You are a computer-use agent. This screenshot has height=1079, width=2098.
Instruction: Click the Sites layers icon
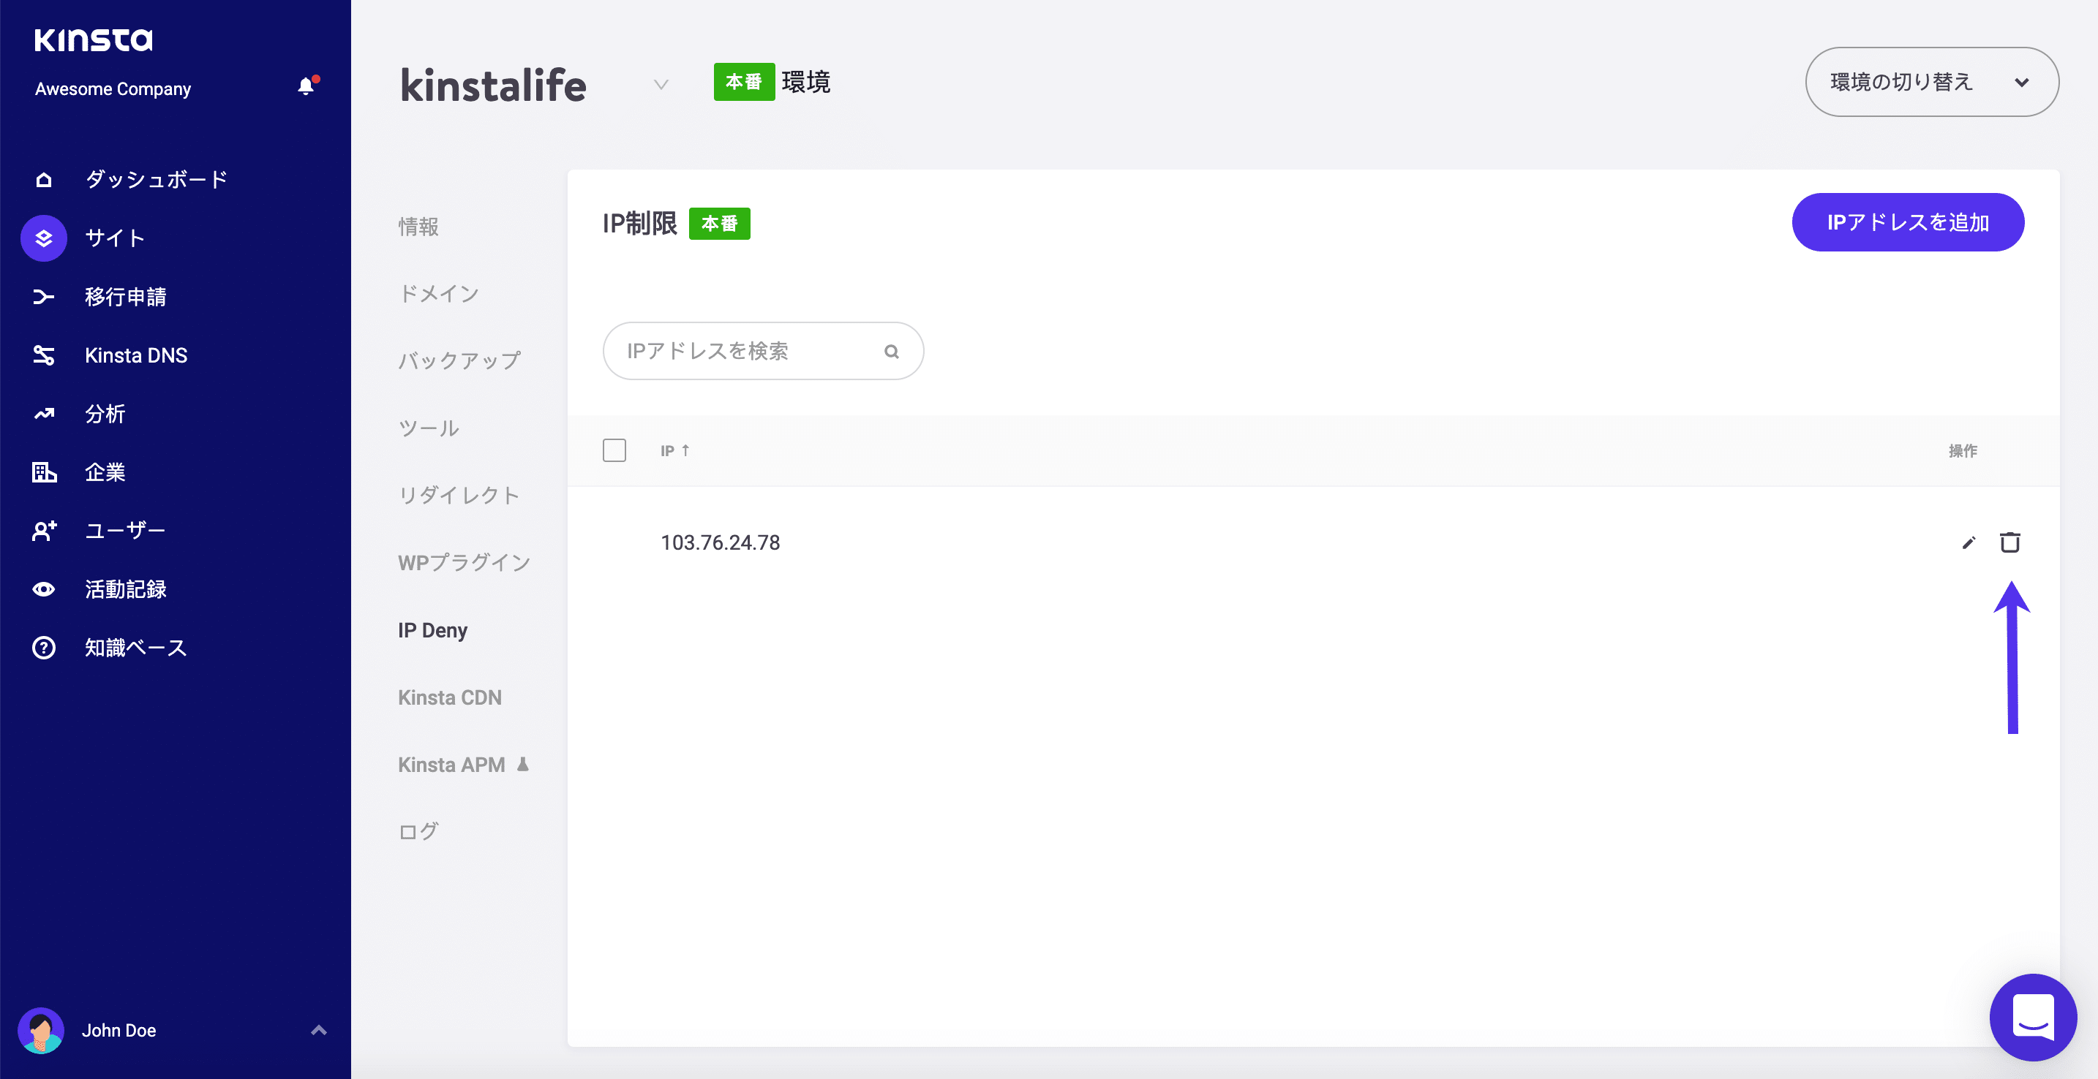(44, 238)
